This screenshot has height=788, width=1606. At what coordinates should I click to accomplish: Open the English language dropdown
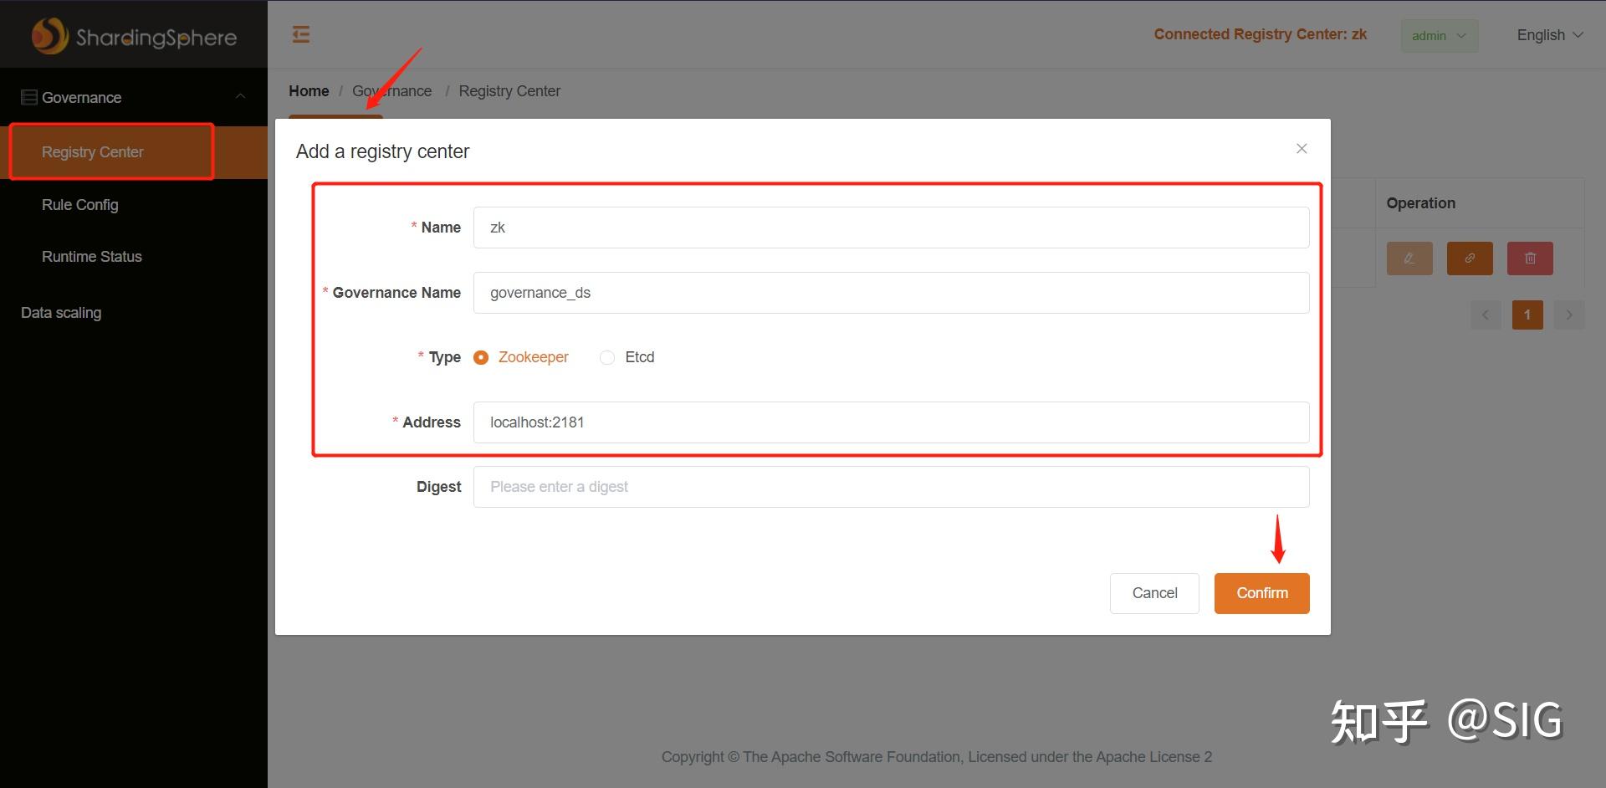tap(1550, 35)
